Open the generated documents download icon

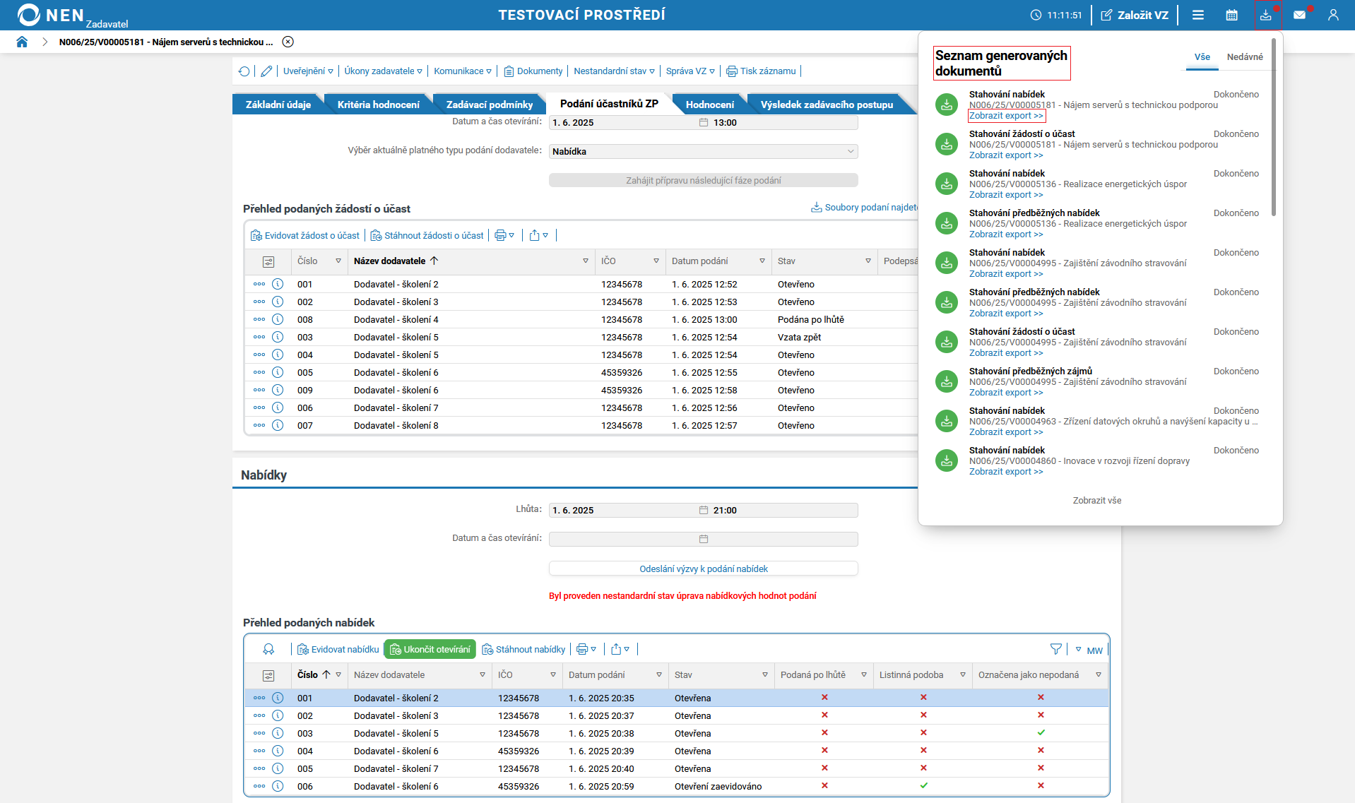1266,15
